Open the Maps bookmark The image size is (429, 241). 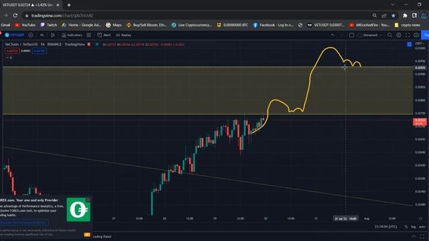pyautogui.click(x=114, y=25)
